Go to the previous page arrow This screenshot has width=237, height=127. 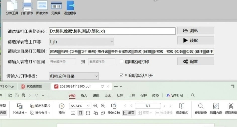tap(131, 106)
